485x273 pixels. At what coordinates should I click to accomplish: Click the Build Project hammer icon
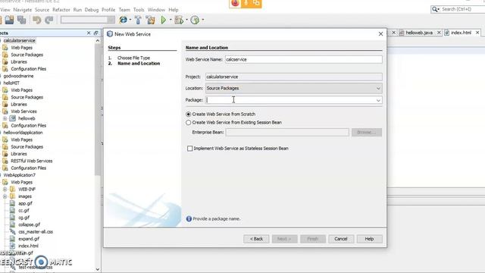pos(138,20)
